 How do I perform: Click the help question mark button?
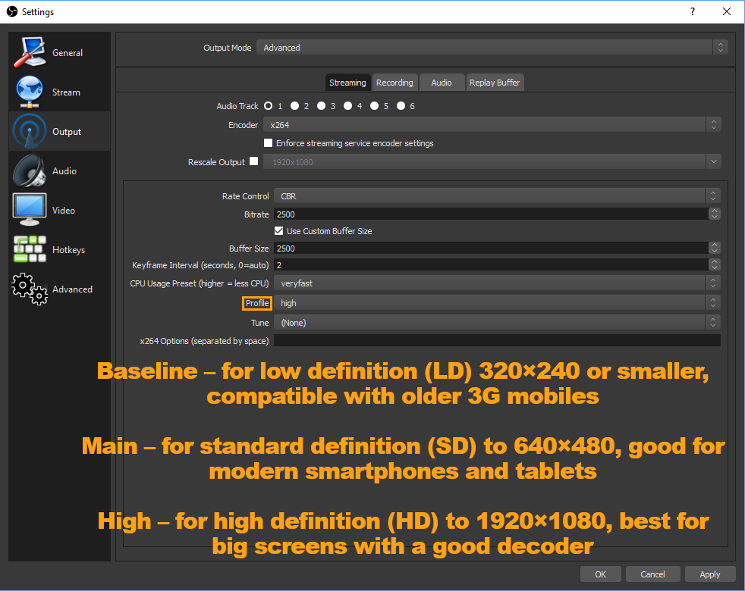coord(693,11)
